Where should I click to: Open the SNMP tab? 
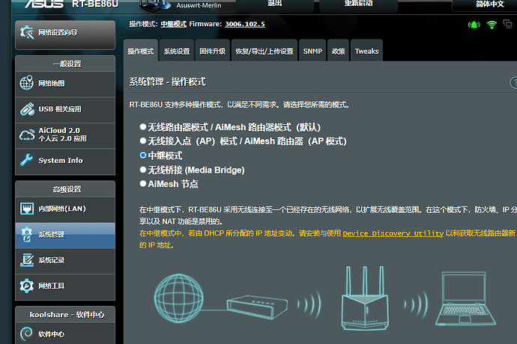click(x=312, y=51)
